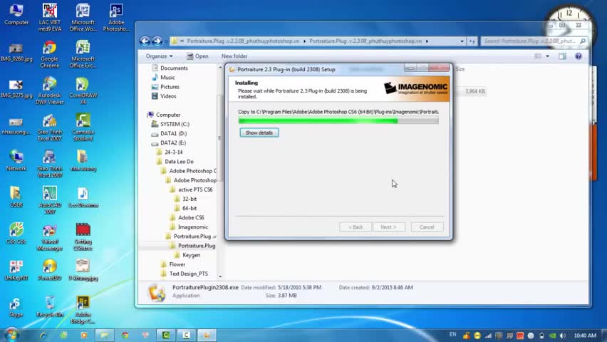Screen dimensions: 607x342
Task: Open the Recycle Bin
Action: click(50, 306)
